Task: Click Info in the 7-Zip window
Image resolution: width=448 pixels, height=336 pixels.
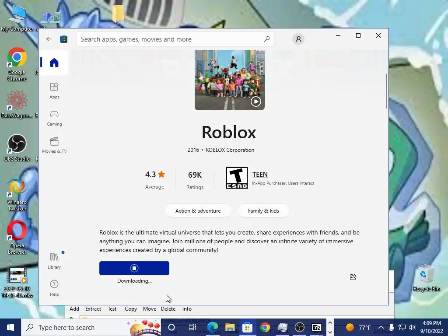Action: (x=187, y=309)
